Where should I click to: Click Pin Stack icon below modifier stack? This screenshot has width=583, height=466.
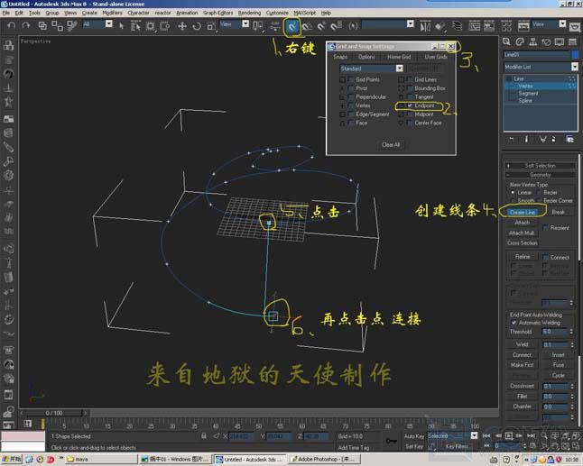coord(511,139)
